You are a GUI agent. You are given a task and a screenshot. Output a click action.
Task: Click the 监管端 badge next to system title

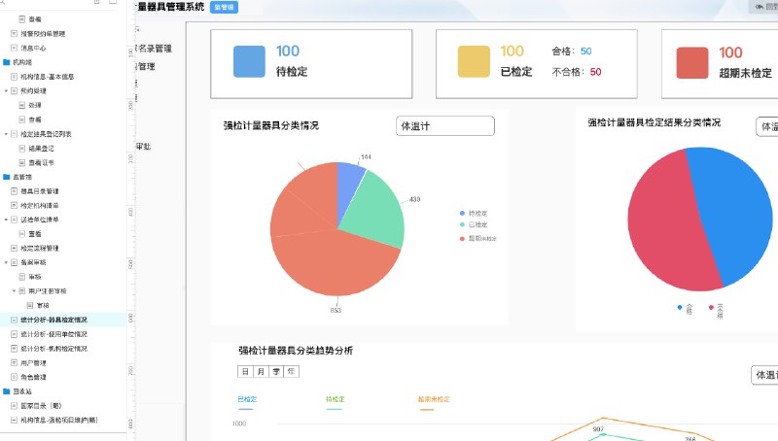tap(224, 8)
